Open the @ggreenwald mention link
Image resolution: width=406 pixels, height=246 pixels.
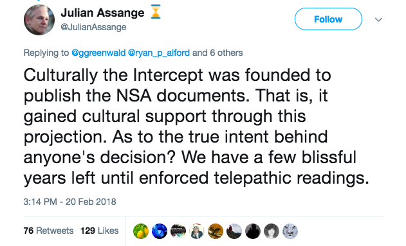coord(98,53)
